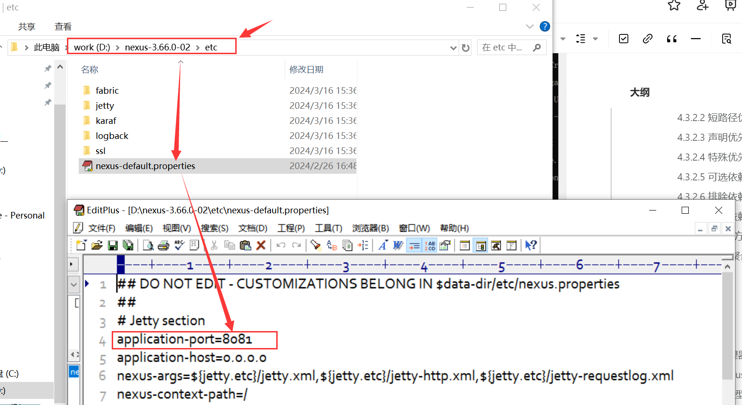Click EditPlus vertical scrollbar thumb
The image size is (742, 405).
[x=727, y=325]
